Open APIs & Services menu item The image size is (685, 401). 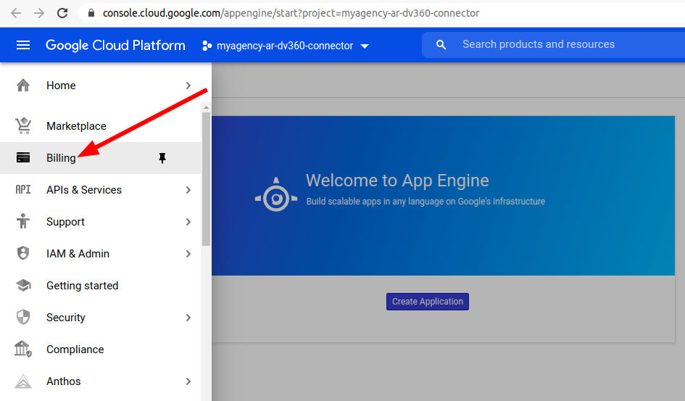coord(101,189)
